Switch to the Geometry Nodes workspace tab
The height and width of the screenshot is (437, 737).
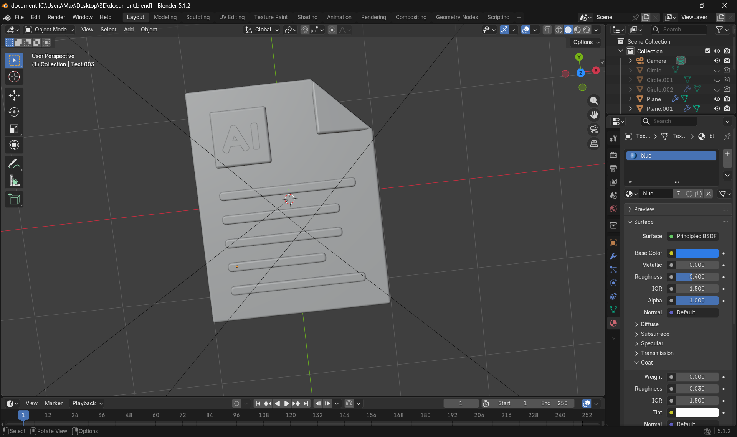457,17
